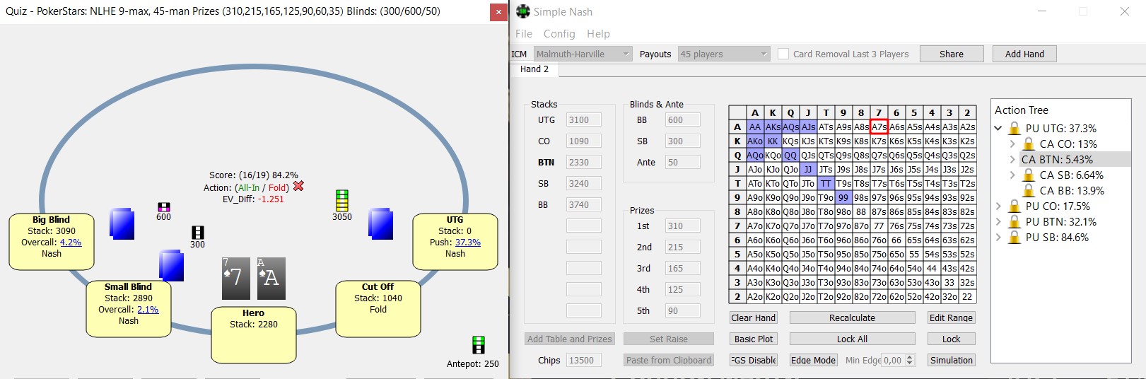Click the Add Table and Prizes button
Viewport: 1146px width, 379px height.
(x=569, y=339)
